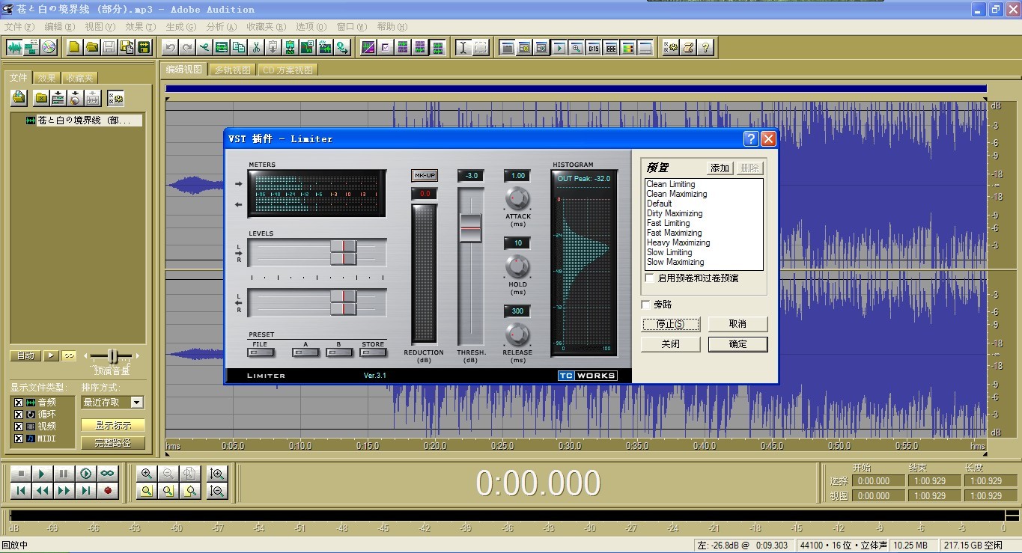
Task: Click the 关闭 close button in dialog
Action: pyautogui.click(x=670, y=344)
